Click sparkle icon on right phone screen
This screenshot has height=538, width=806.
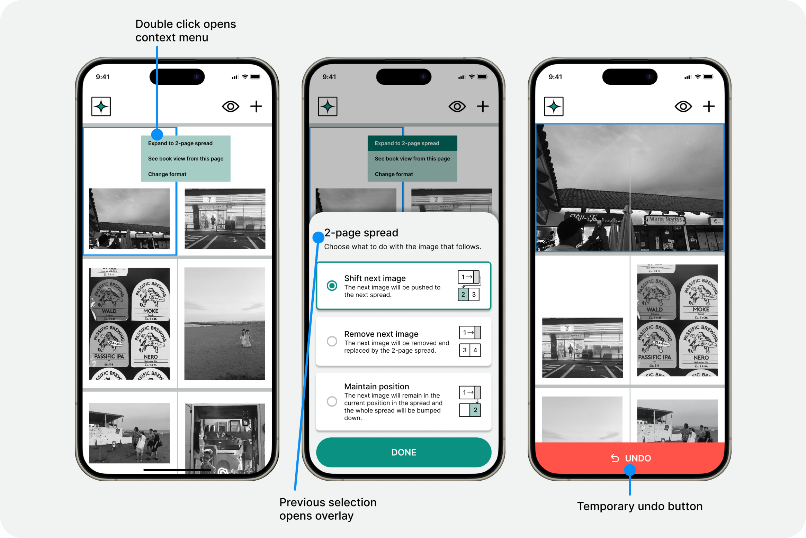554,106
